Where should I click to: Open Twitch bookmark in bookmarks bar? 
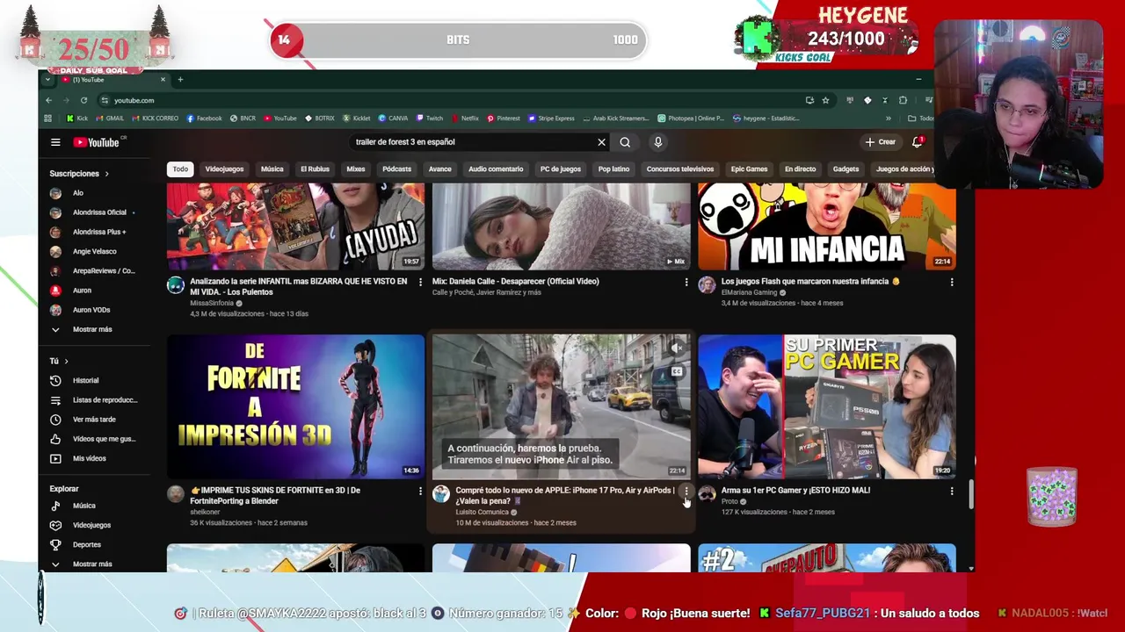coord(430,118)
